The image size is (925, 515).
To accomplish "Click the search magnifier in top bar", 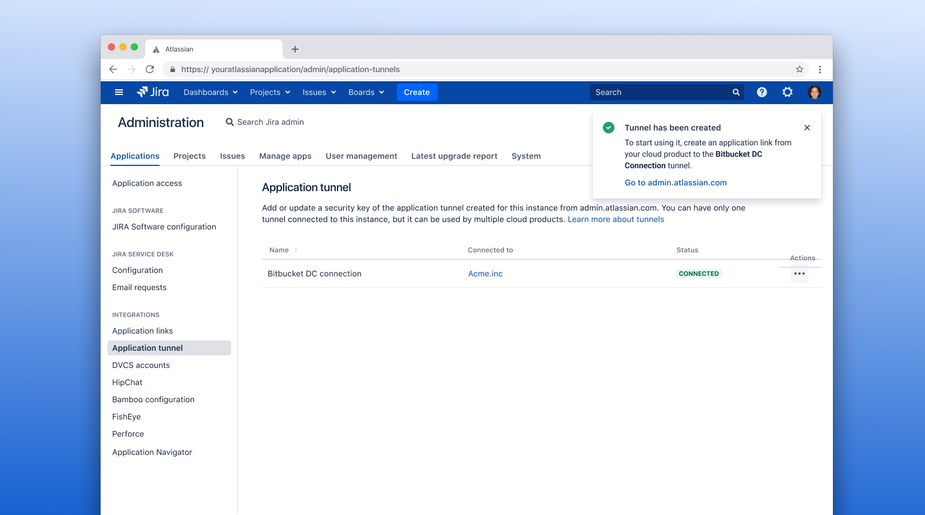I will coord(736,92).
